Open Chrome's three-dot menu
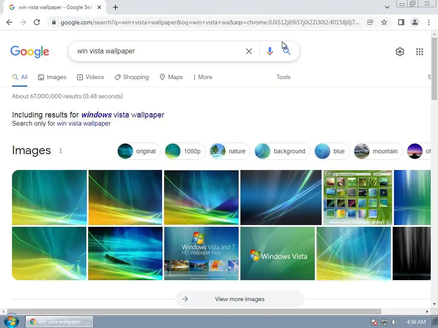Viewport: 438px width, 328px height. pyautogui.click(x=429, y=22)
